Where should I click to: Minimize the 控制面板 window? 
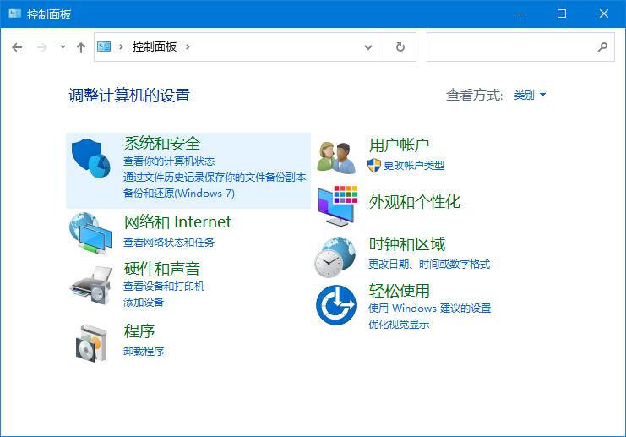[520, 14]
